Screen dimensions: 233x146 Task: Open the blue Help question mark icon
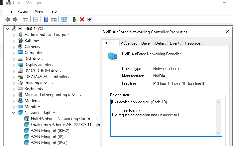(x=46, y=19)
